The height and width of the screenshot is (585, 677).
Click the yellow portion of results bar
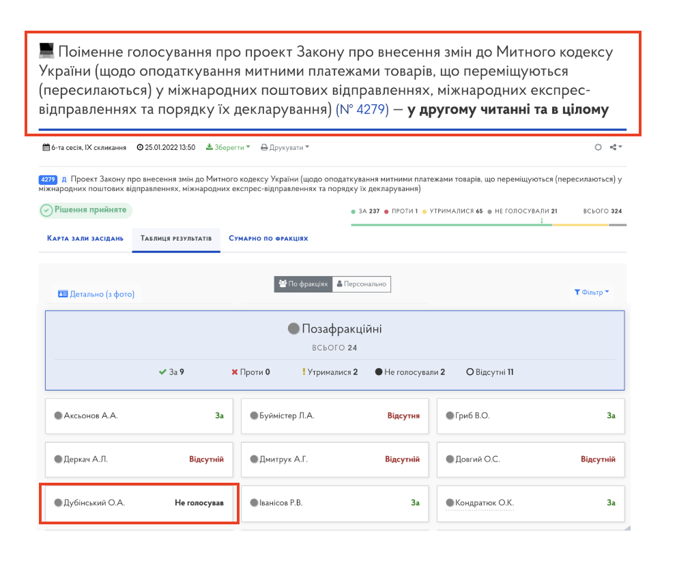(x=581, y=225)
